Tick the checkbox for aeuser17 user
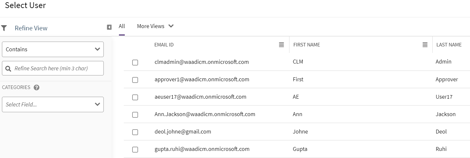470x158 pixels. coord(135,97)
